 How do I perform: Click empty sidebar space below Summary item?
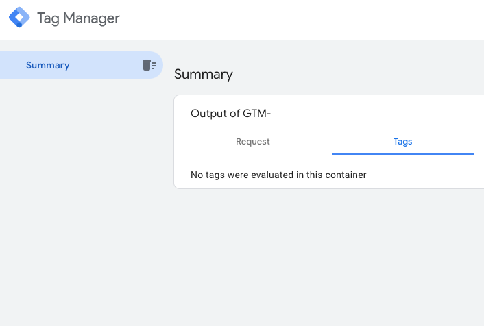[x=80, y=201]
